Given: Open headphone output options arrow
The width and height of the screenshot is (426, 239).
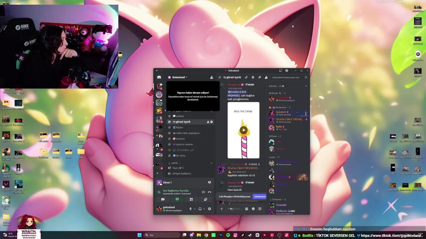Looking at the screenshot, I should click(204, 209).
